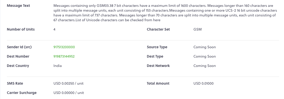
Task: Click the Dest Network Coming Soon value
Action: point(205,66)
